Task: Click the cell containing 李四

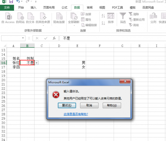Action: coord(14,67)
